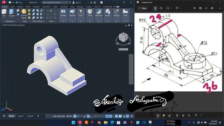Toggle Clean Screen icon in status bar
The image size is (224, 126).
coord(127,116)
